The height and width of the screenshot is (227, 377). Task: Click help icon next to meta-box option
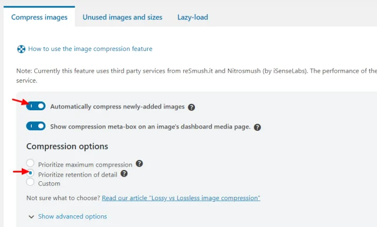coord(257,127)
